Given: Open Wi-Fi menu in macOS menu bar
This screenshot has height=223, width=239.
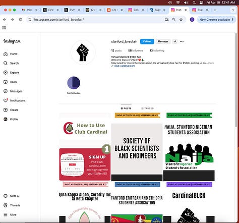Looking at the screenshot, I should (178, 3).
